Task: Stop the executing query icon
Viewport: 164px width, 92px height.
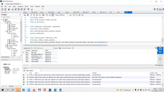Action: [x=40, y=15]
